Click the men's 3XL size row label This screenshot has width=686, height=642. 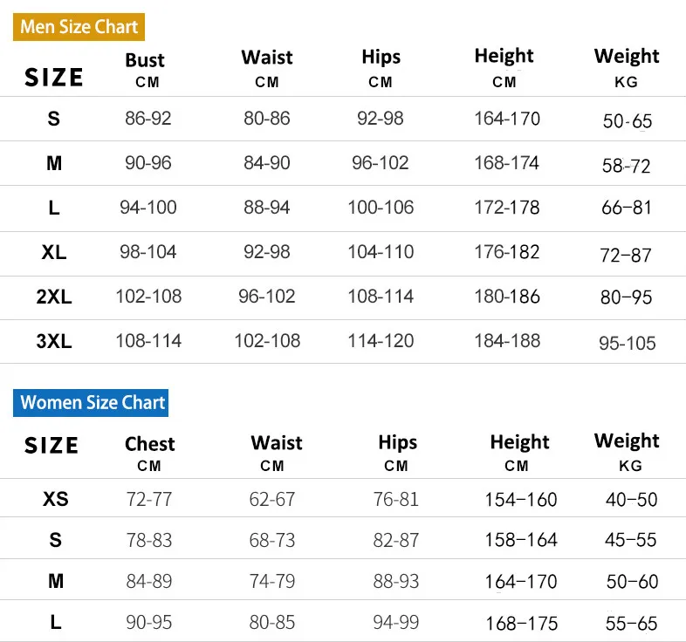(54, 341)
